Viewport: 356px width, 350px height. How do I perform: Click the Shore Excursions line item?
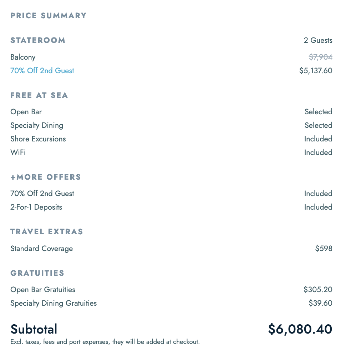(38, 139)
